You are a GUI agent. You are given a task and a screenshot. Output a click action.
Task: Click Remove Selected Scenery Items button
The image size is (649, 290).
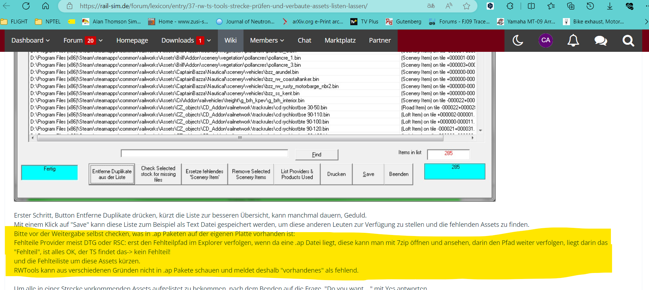point(251,174)
